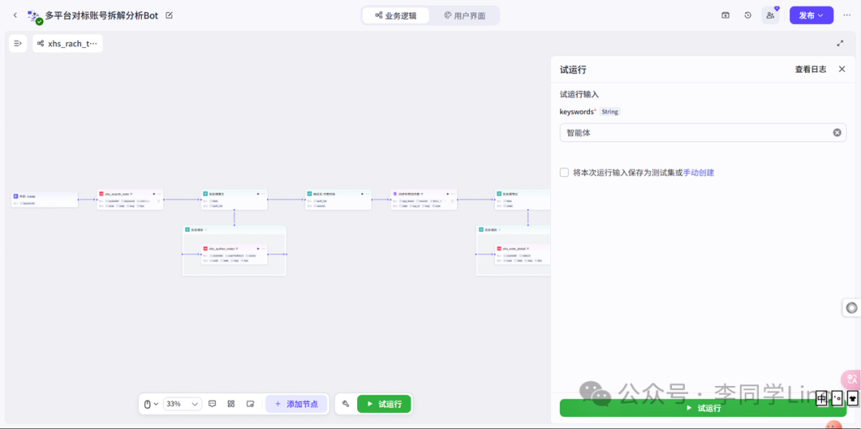Screen dimensions: 861x429
Task: Switch to 业务逻辑 tab
Action: tap(396, 15)
